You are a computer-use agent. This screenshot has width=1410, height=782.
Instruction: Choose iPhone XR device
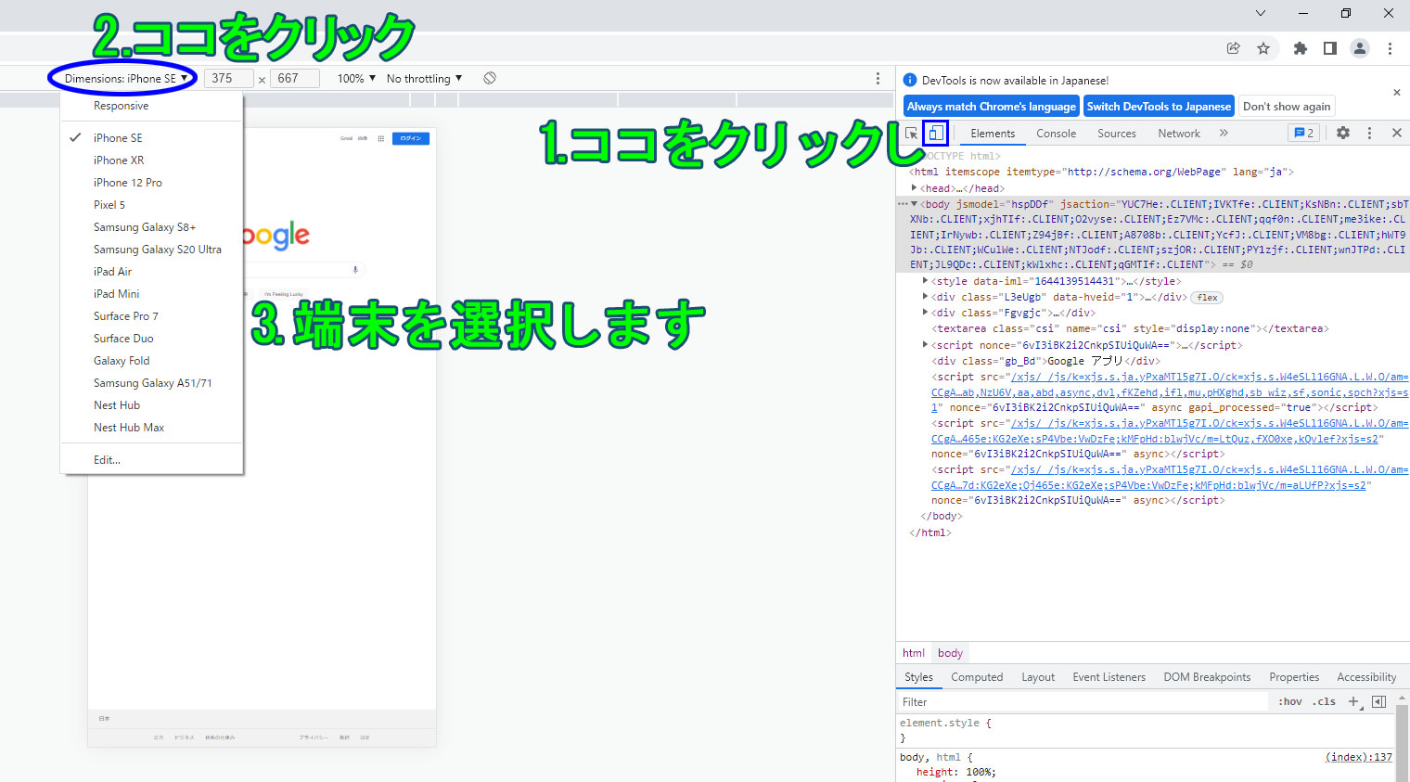(152, 160)
